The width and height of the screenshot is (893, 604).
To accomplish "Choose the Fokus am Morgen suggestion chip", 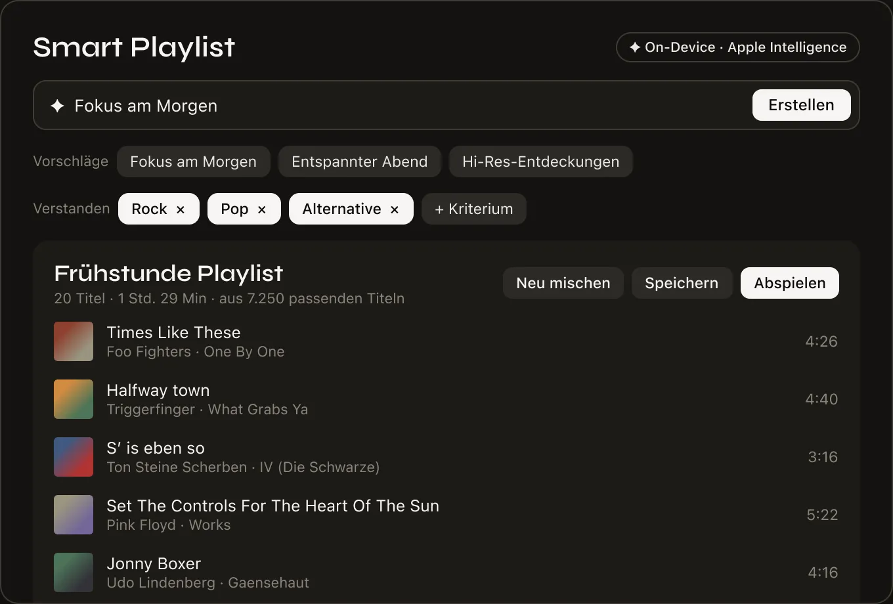I will coord(193,162).
